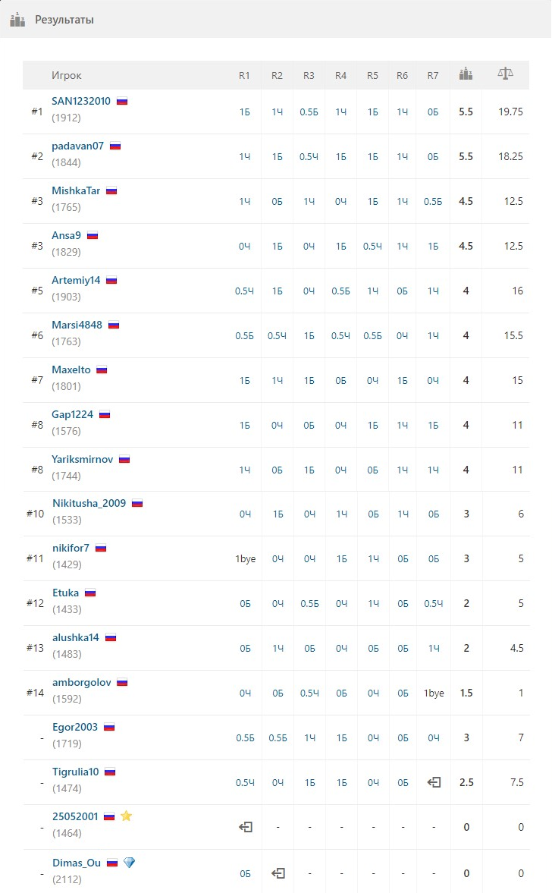Open SAN1232010 player profile
The width and height of the screenshot is (552, 893).
point(81,101)
